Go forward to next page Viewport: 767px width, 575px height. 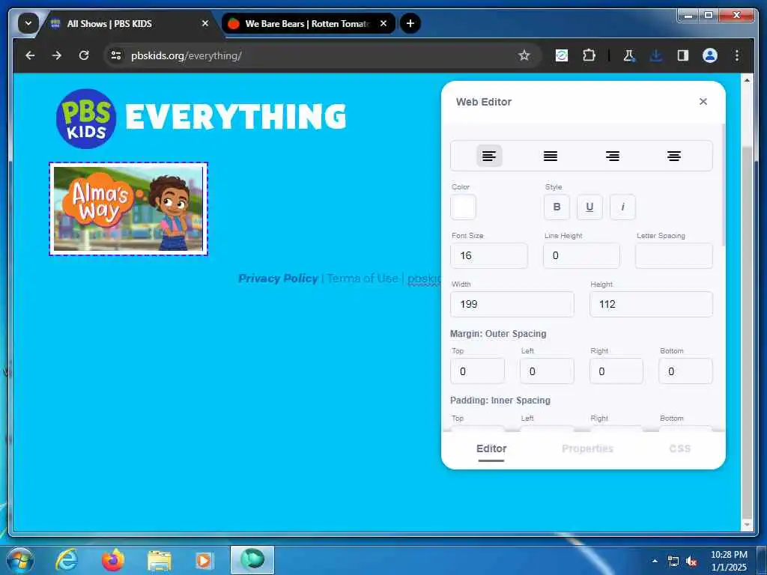click(x=57, y=55)
